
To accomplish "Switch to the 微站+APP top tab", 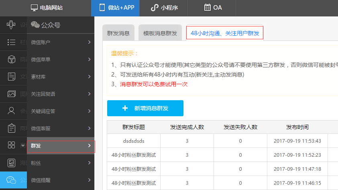I will [115, 8].
